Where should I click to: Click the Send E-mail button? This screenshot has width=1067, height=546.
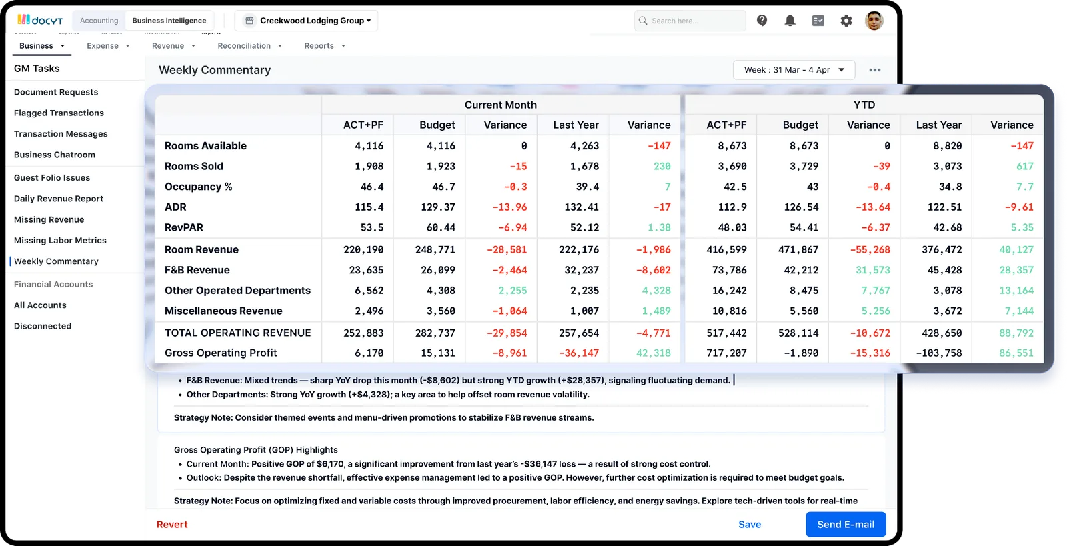(846, 525)
